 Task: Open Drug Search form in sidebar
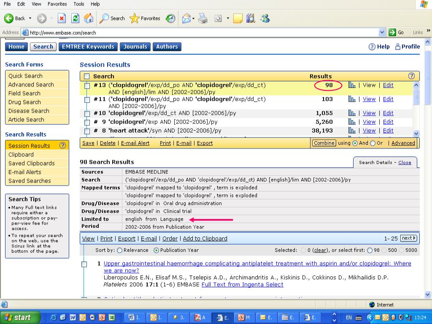pos(24,102)
